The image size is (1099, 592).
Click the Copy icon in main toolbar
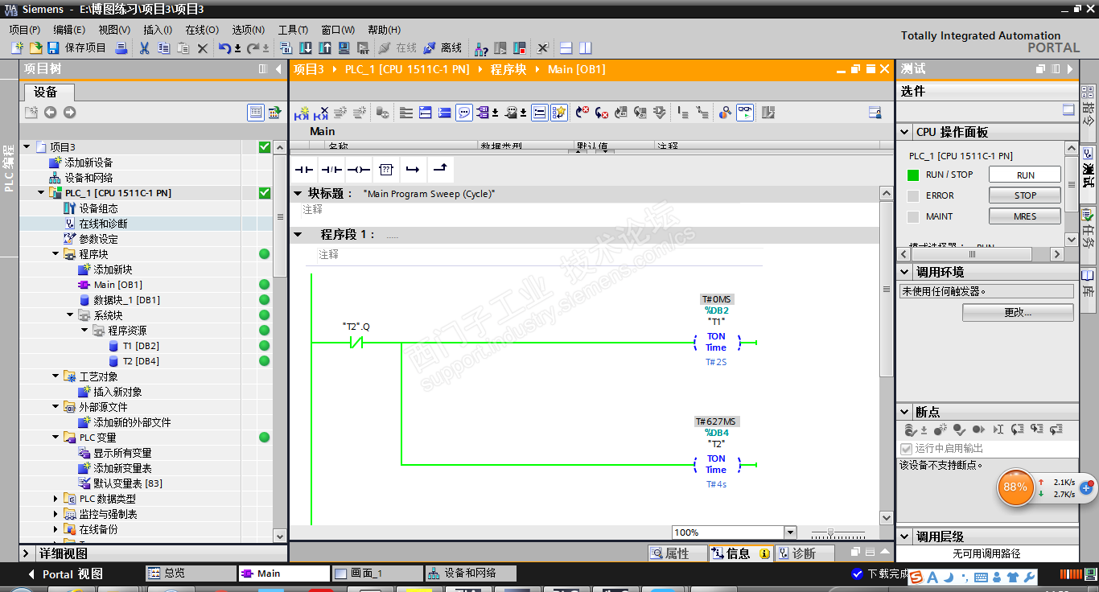pos(164,48)
